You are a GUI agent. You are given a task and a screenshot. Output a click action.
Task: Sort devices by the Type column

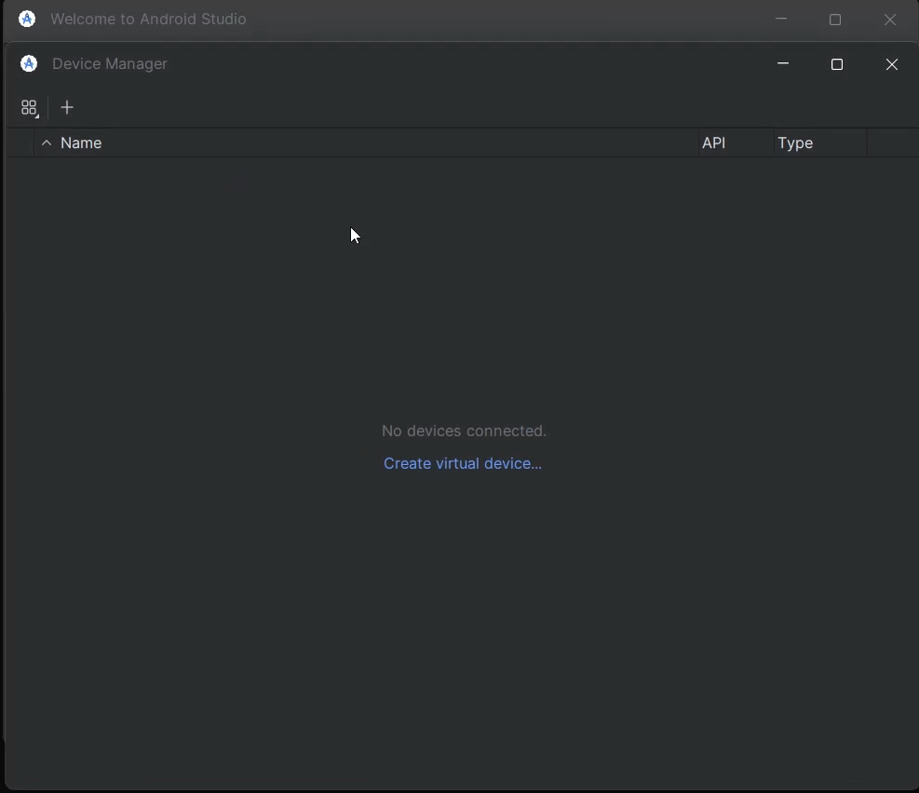coord(795,144)
